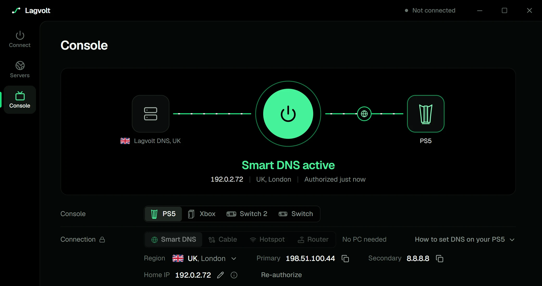Select the Xbox console option

[x=202, y=214]
